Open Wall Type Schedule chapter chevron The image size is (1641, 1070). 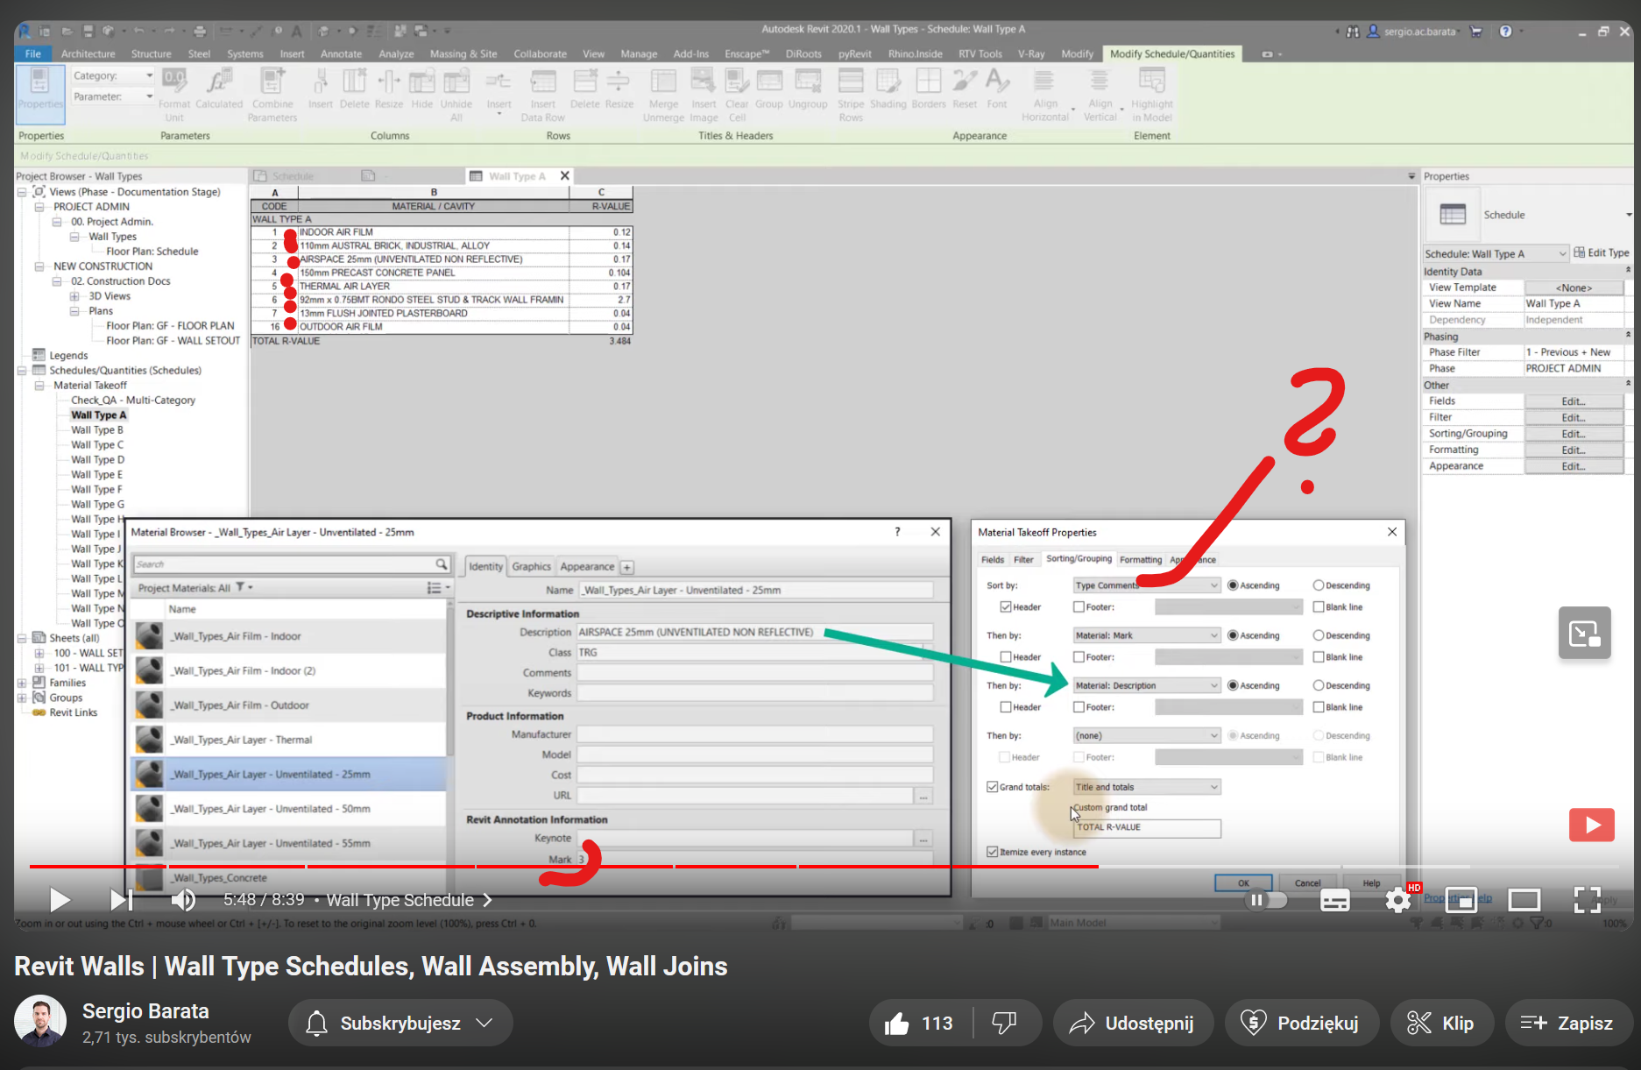click(x=488, y=900)
